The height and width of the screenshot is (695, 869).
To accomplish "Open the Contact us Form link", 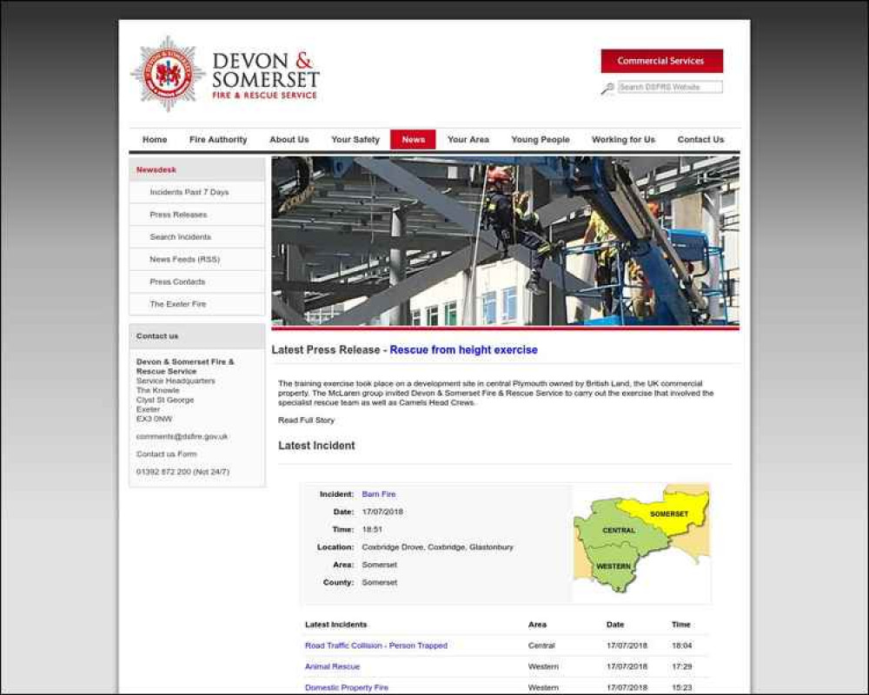I will tap(166, 453).
